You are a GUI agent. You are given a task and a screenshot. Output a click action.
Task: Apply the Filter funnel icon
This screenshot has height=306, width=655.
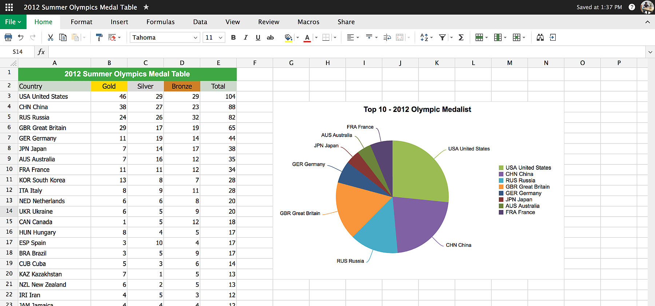[442, 37]
